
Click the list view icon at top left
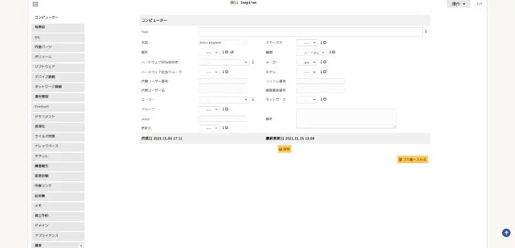36,4
